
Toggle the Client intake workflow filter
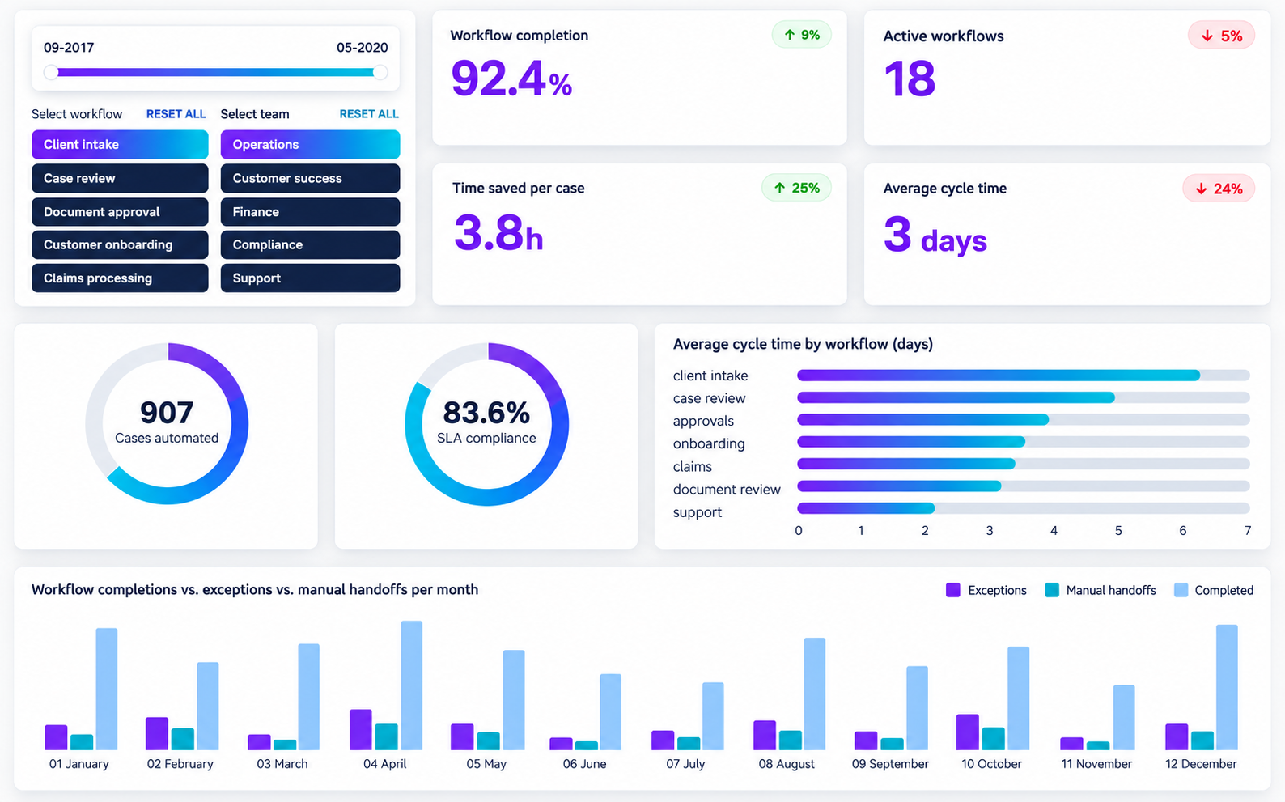click(120, 144)
